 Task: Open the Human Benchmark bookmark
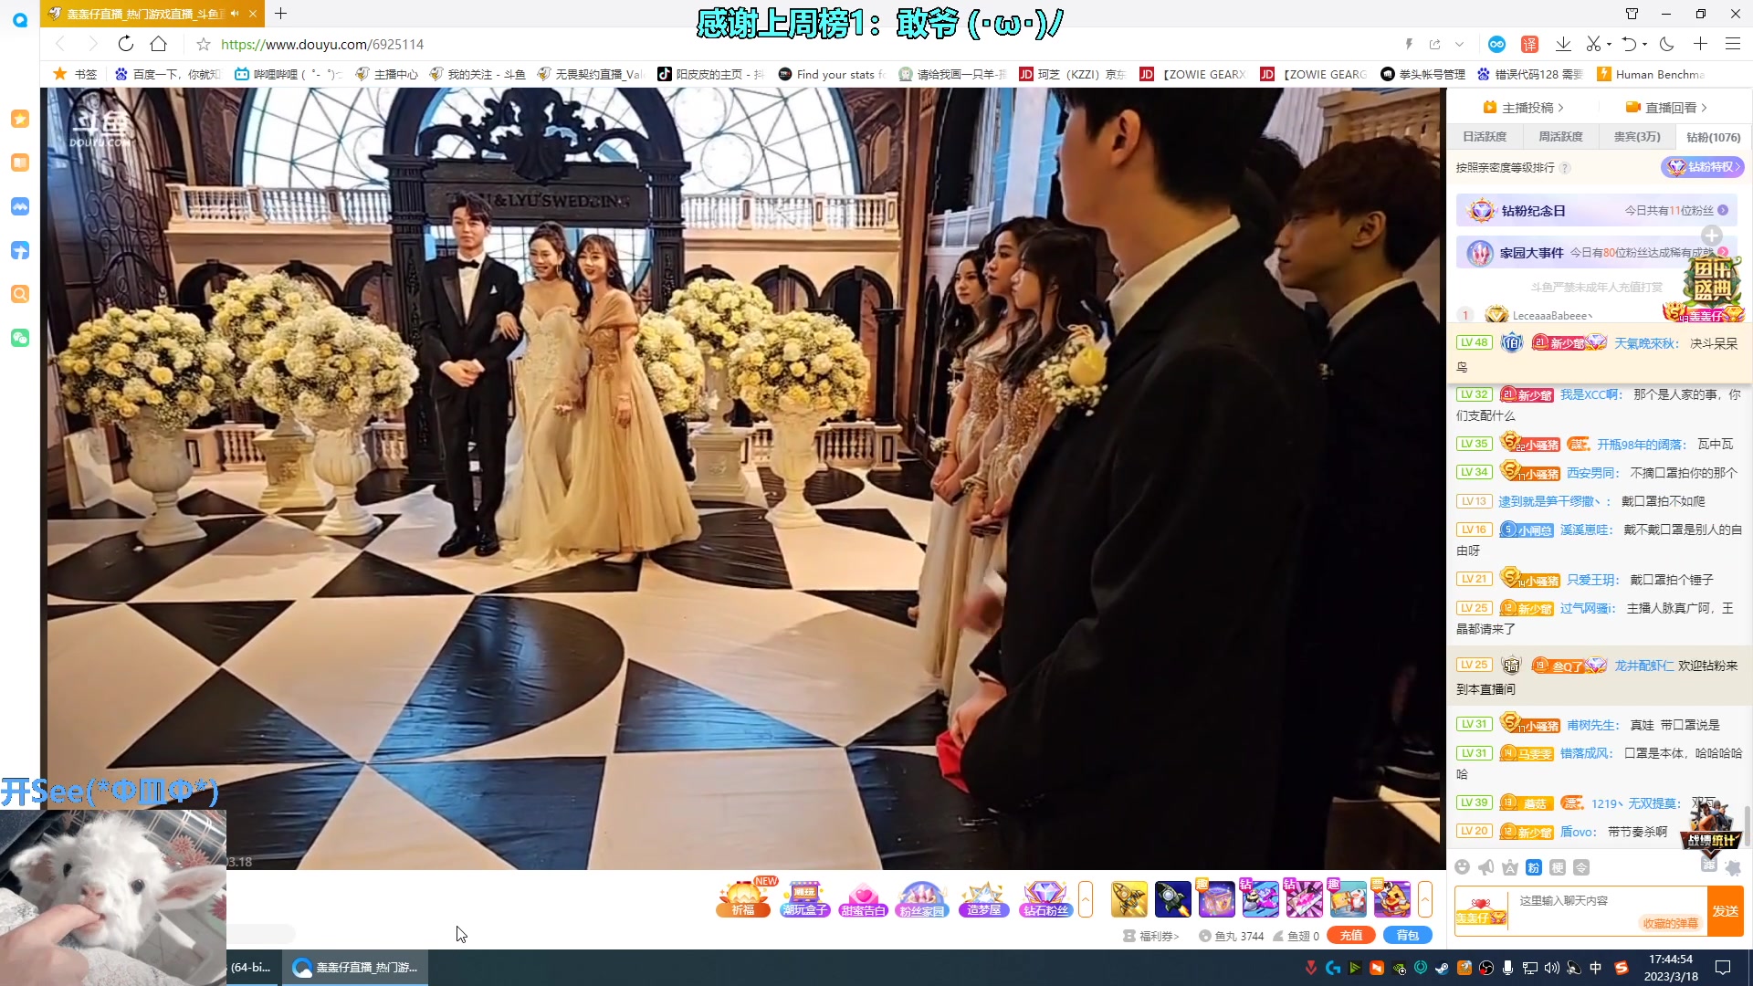[x=1650, y=74]
